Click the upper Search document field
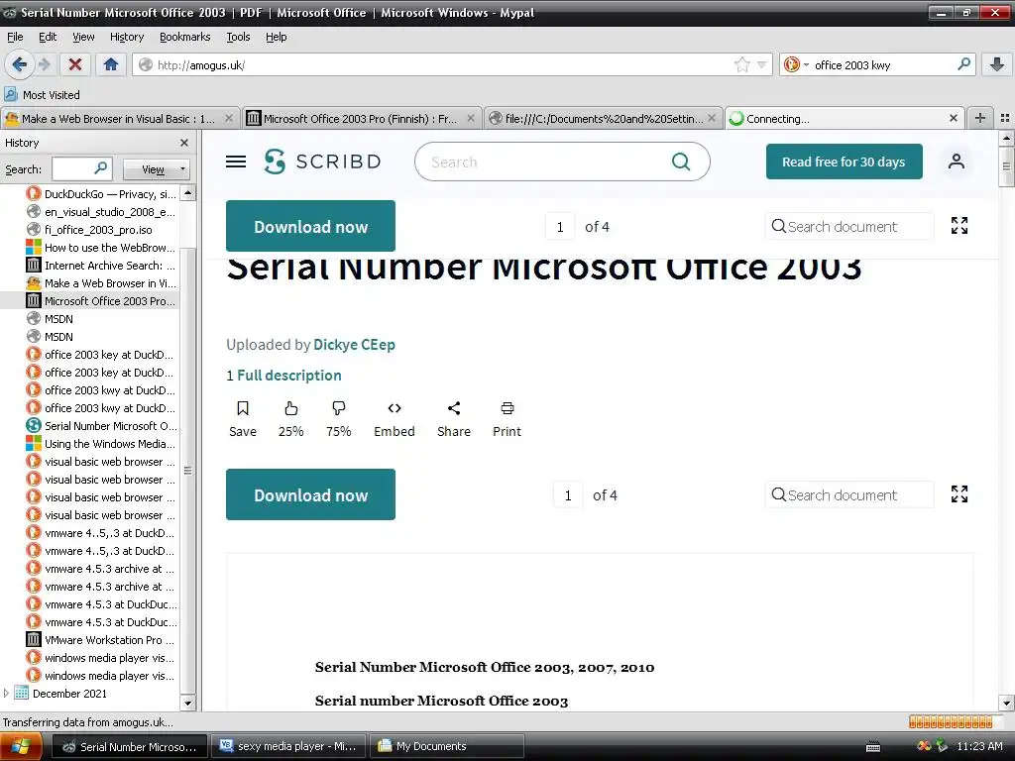This screenshot has width=1015, height=761. pyautogui.click(x=849, y=227)
